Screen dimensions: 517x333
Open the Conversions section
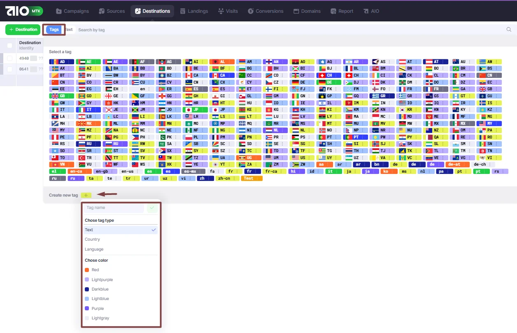click(266, 11)
